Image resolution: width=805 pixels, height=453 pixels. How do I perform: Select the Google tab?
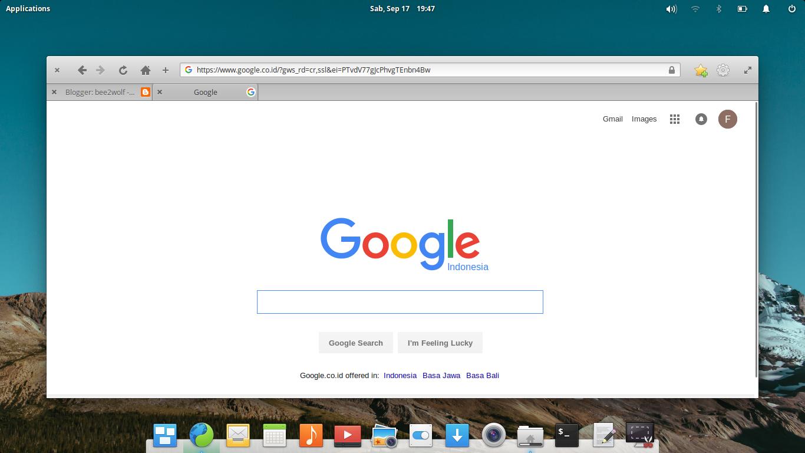206,92
